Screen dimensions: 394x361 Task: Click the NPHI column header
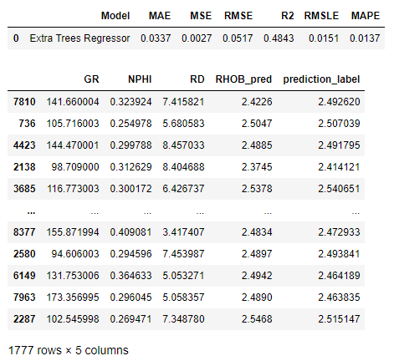(x=140, y=79)
